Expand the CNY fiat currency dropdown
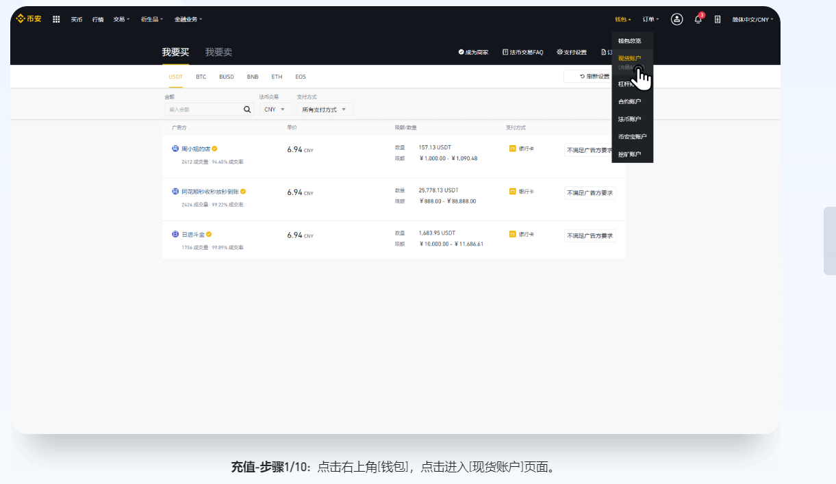Image resolution: width=836 pixels, height=484 pixels. tap(275, 110)
